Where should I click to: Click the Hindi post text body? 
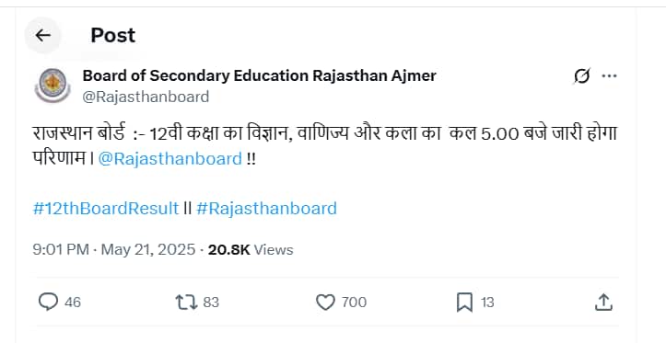[x=324, y=147]
